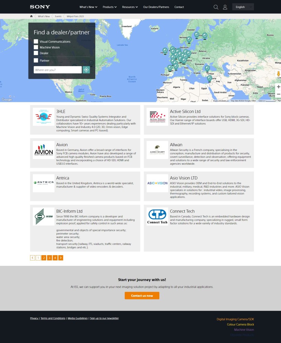The height and width of the screenshot is (343, 281).
Task: Click the Where are you? field
Action: tap(58, 70)
